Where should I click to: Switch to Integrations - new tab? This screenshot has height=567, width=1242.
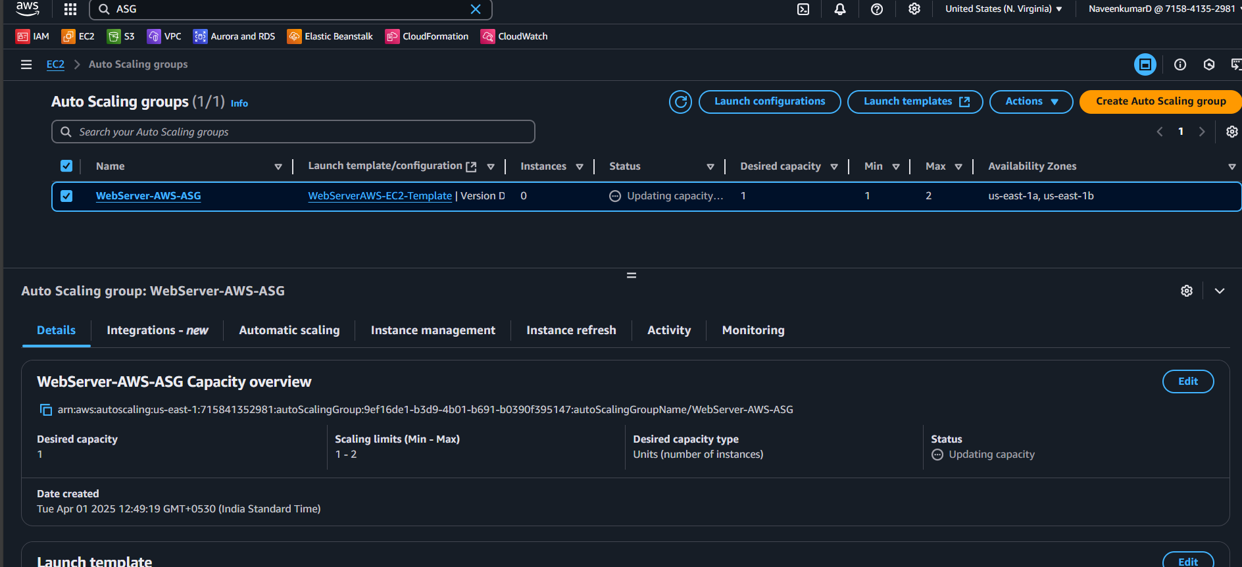pos(157,331)
